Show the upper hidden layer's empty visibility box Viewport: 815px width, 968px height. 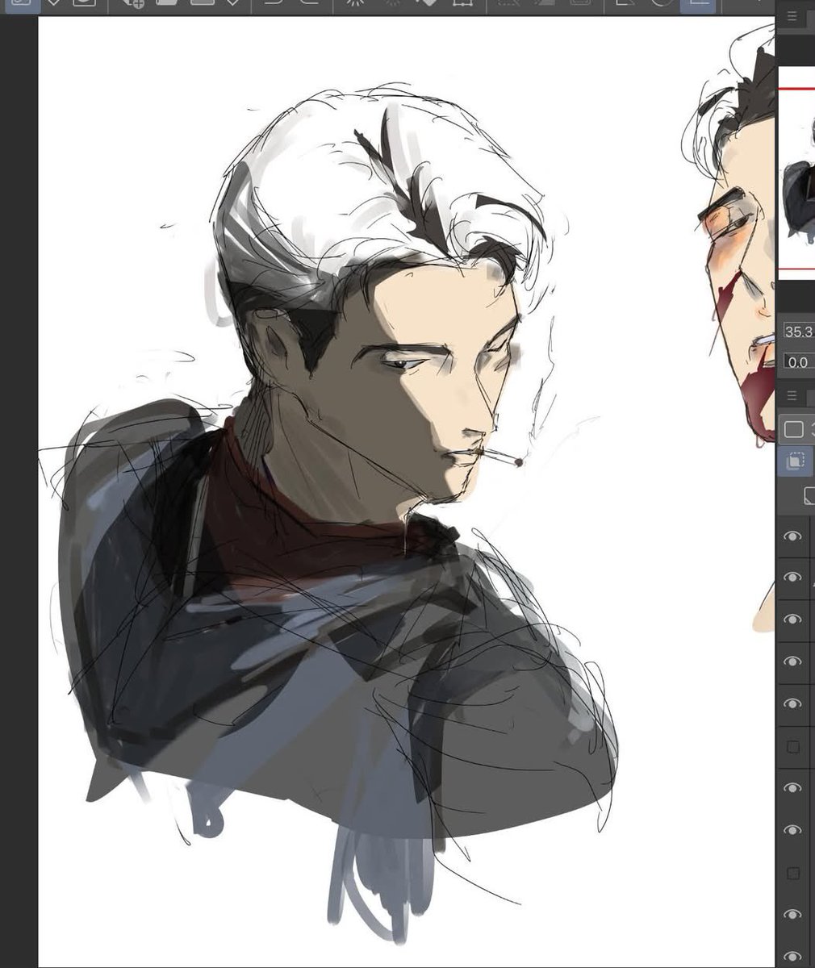(793, 747)
